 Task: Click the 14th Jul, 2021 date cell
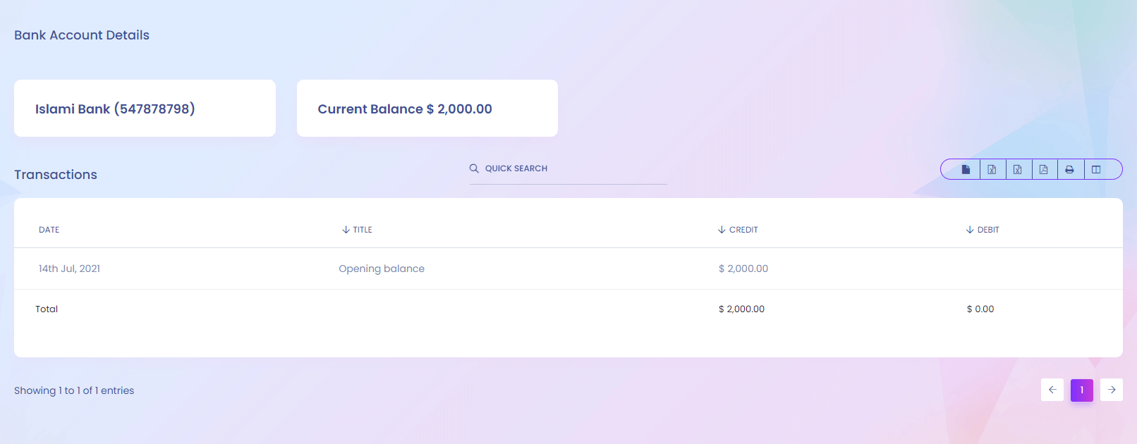coord(69,269)
